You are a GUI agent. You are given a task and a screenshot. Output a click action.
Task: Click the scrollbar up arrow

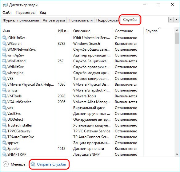[177, 30]
